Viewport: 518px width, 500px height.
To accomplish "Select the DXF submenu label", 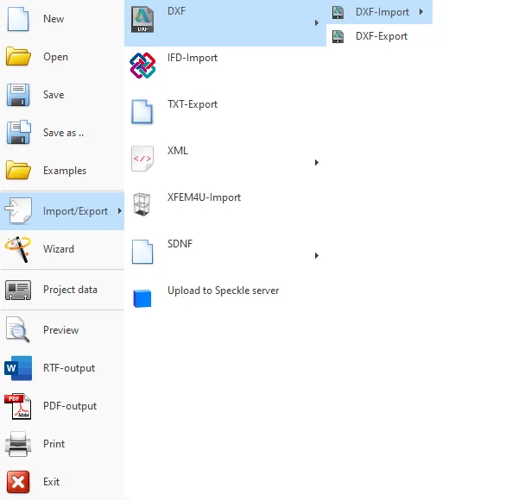I will pyautogui.click(x=176, y=11).
